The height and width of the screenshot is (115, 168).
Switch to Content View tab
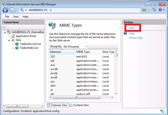[x=79, y=105]
